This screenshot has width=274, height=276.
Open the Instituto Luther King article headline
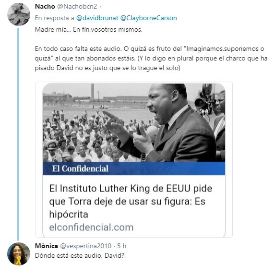[x=131, y=201]
